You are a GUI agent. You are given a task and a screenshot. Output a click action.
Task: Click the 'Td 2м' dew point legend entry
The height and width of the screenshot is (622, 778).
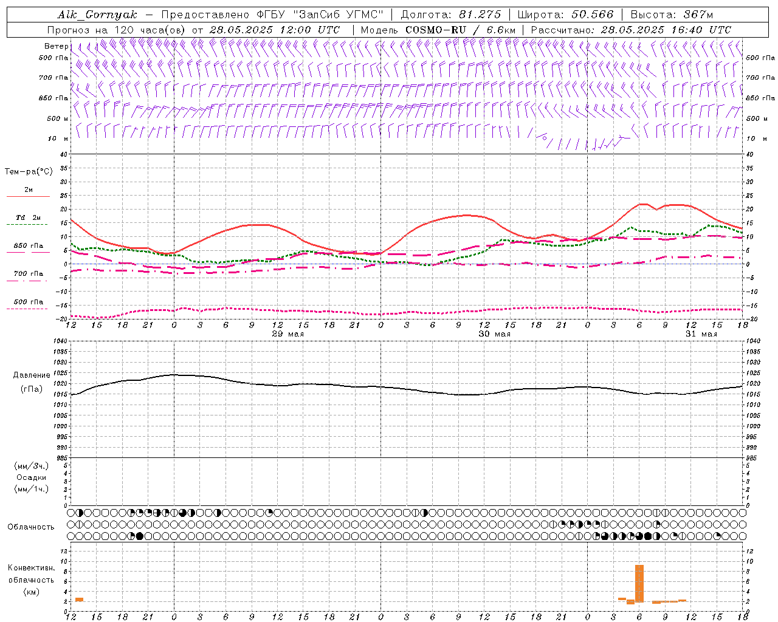coord(29,217)
